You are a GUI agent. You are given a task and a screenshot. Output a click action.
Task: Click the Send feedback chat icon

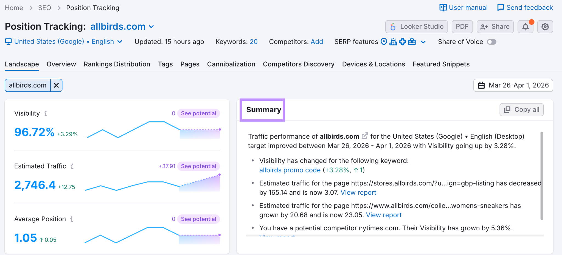click(501, 7)
